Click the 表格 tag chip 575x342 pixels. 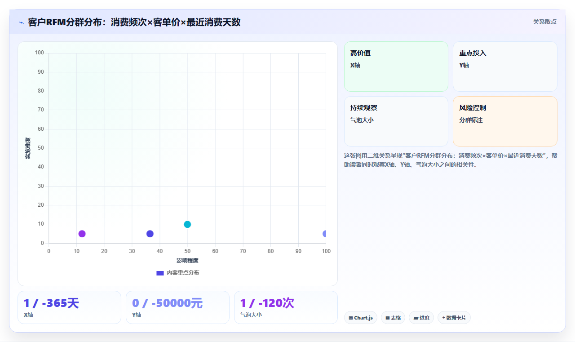393,318
